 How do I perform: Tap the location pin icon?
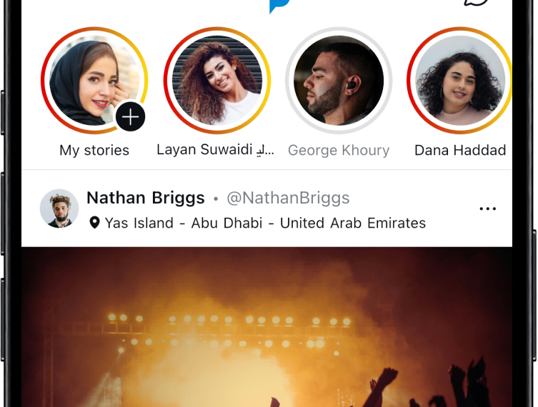point(94,223)
